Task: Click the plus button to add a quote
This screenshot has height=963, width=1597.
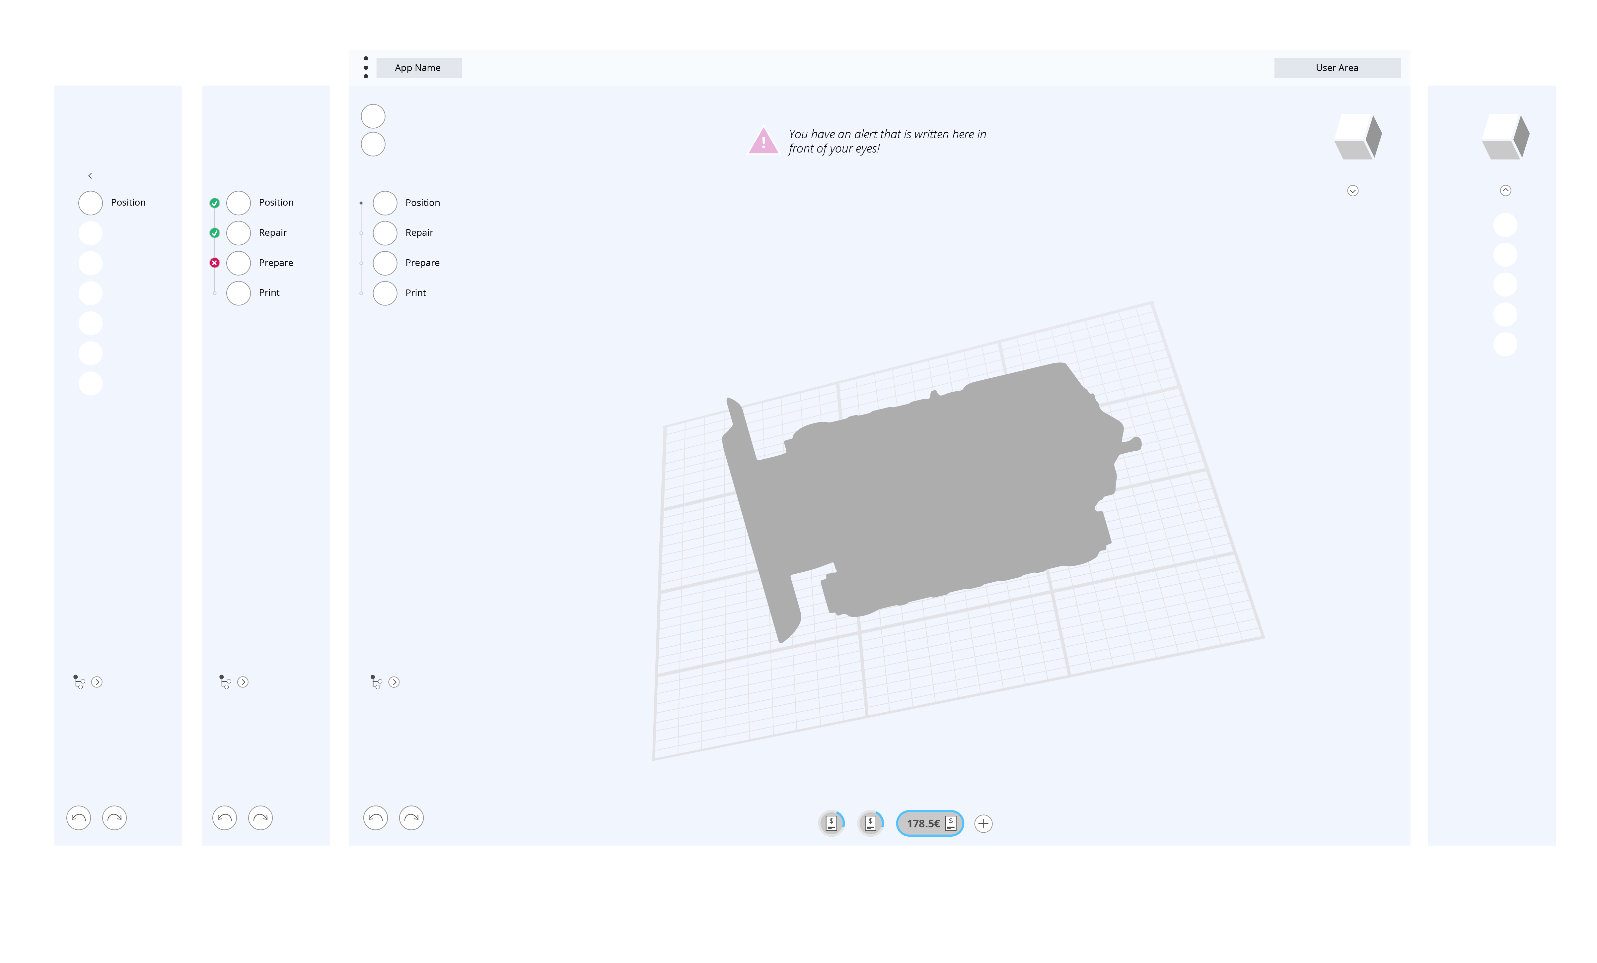Action: point(983,824)
